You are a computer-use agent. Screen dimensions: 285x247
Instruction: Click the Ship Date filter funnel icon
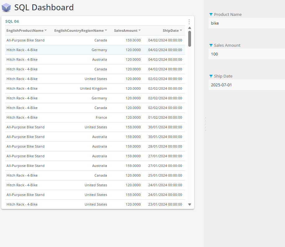(x=211, y=76)
